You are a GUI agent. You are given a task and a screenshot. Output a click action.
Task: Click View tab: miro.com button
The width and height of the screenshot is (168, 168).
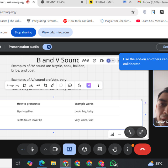click(x=55, y=32)
